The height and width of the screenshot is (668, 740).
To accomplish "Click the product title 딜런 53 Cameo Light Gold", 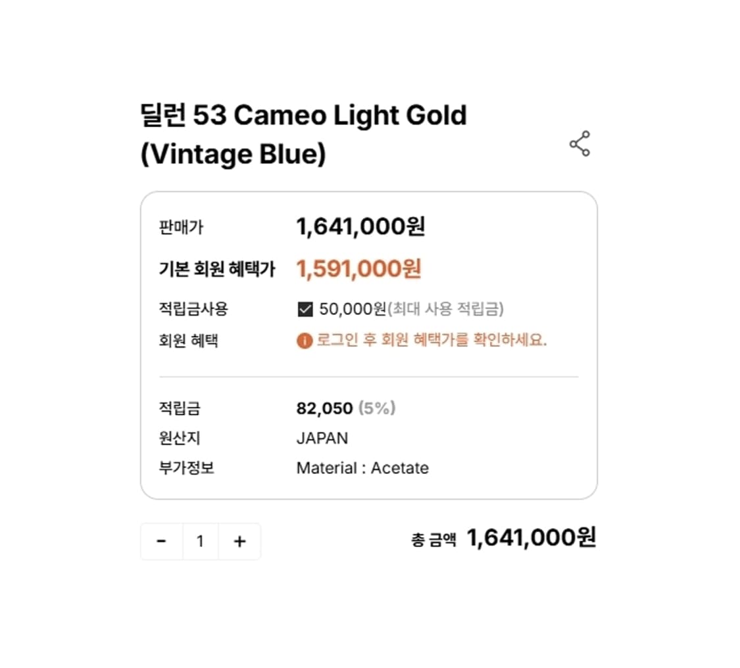I will click(x=303, y=115).
